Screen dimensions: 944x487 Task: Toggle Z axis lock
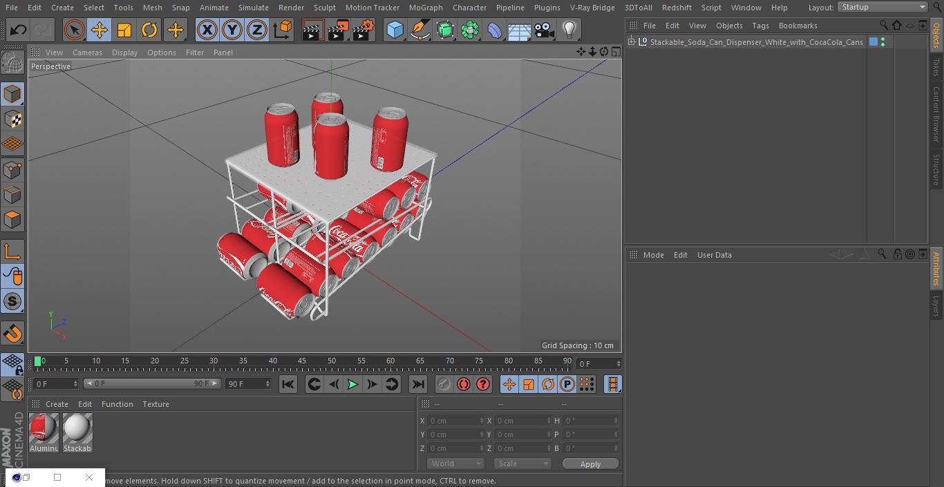[257, 30]
